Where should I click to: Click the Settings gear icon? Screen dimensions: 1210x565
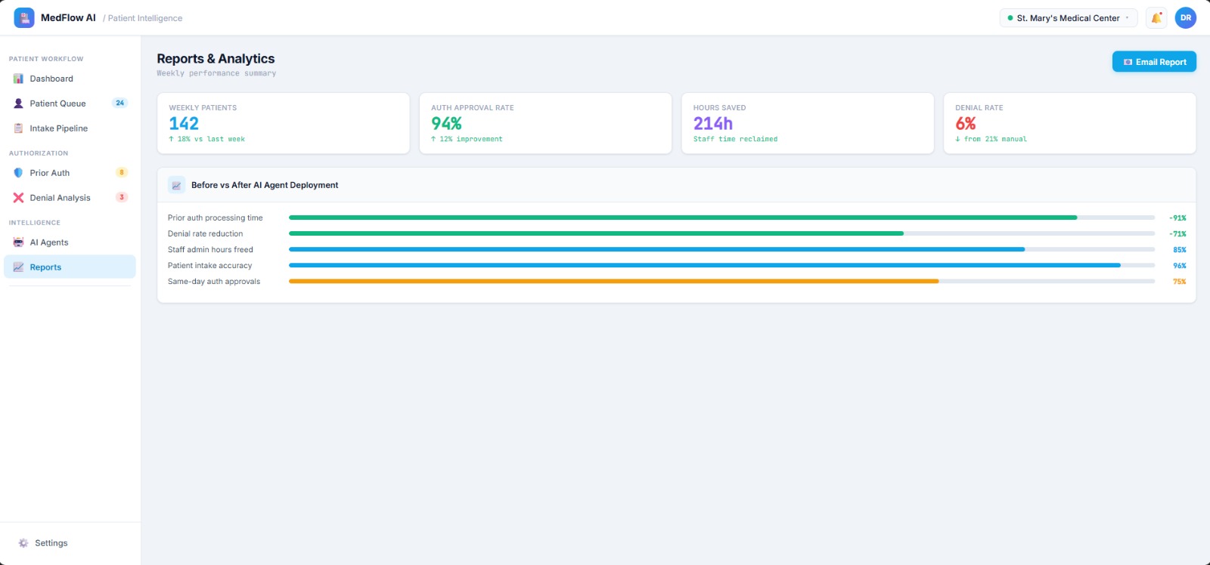(23, 543)
